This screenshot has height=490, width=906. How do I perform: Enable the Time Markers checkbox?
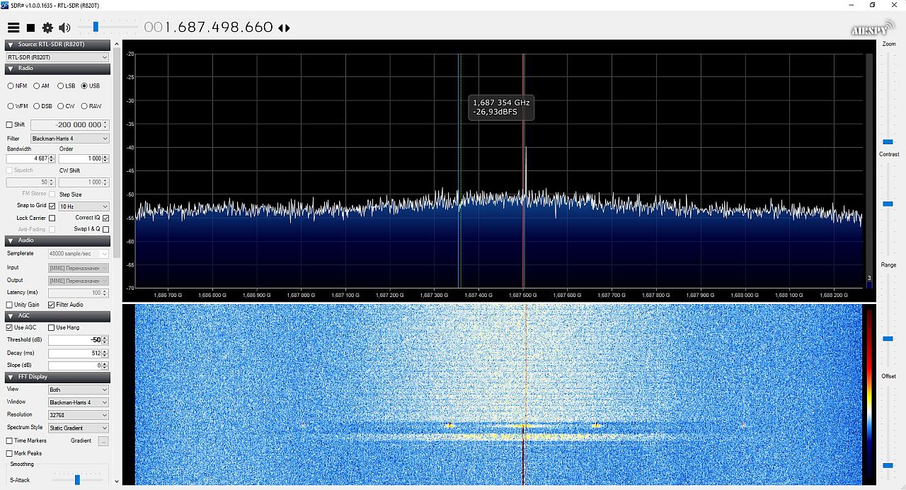click(9, 441)
